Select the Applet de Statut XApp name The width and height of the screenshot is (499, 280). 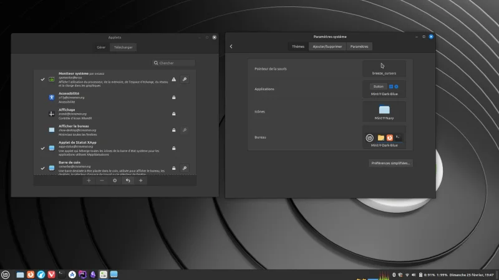(x=77, y=142)
